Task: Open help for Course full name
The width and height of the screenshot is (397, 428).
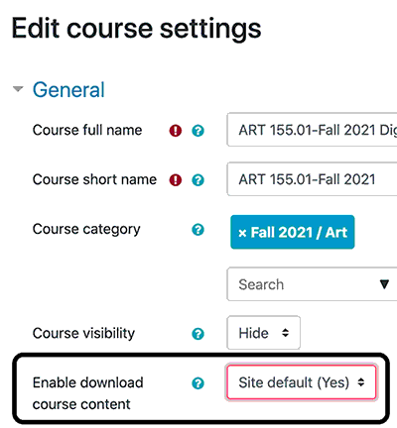Action: (198, 131)
